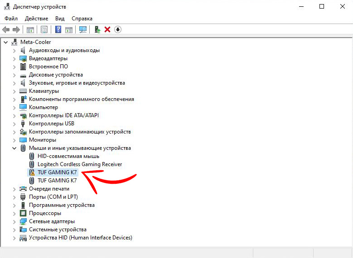This screenshot has height=258, width=353.
Task: Open the Файл menu
Action: click(x=11, y=19)
